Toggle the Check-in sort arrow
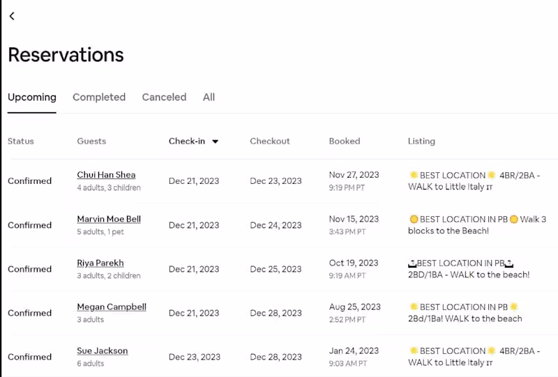Image resolution: width=558 pixels, height=377 pixels. point(215,141)
